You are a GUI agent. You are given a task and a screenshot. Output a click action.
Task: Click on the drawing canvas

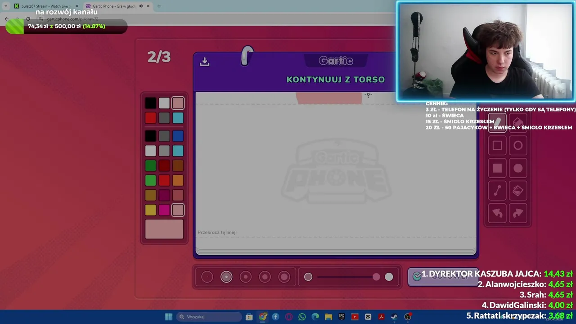336,171
